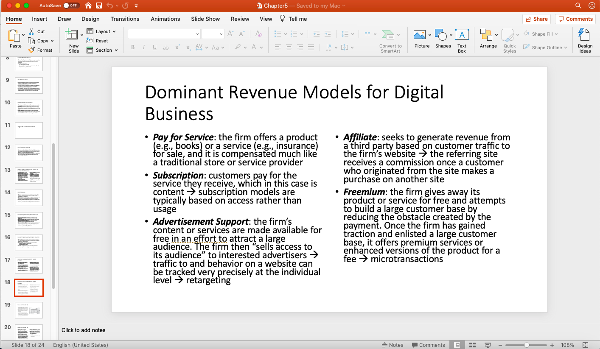The width and height of the screenshot is (600, 349).
Task: Switch to Slide Sorter view
Action: [473, 345]
